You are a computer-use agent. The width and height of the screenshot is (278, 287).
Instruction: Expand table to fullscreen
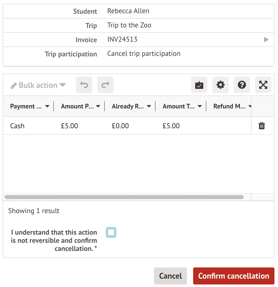tap(263, 85)
